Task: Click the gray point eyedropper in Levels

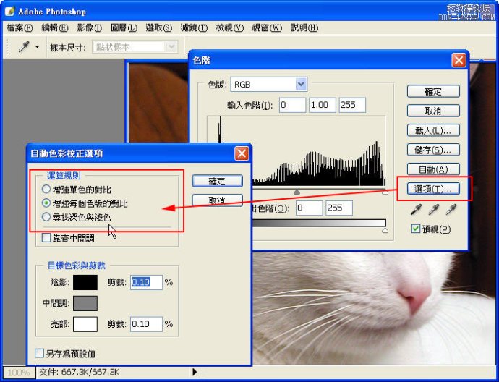Action: point(434,210)
